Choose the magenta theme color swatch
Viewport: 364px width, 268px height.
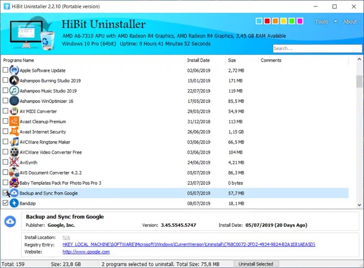tap(300, 21)
